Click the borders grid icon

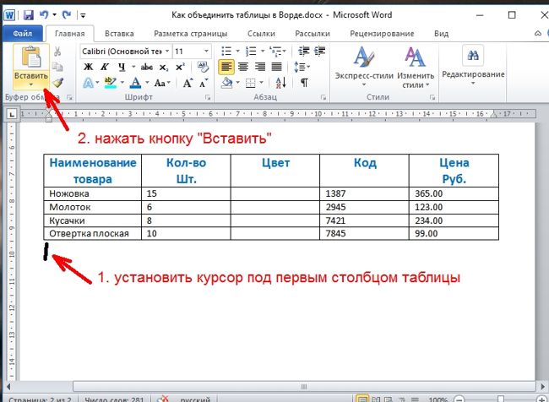250,83
